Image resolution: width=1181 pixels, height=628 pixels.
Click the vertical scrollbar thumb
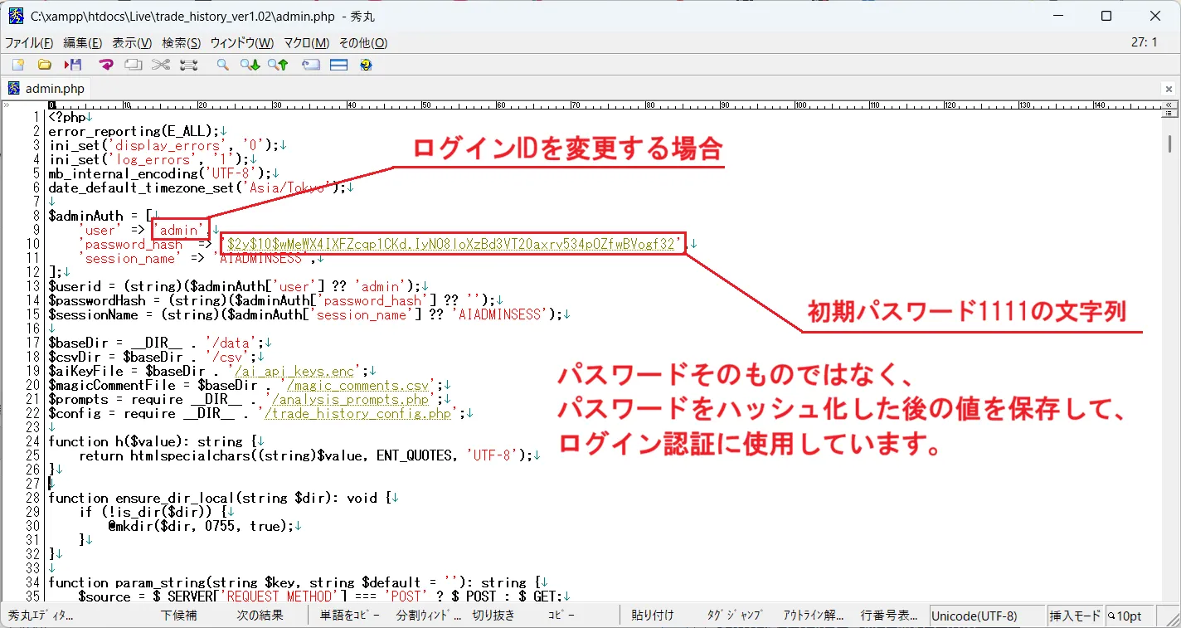tap(1169, 144)
